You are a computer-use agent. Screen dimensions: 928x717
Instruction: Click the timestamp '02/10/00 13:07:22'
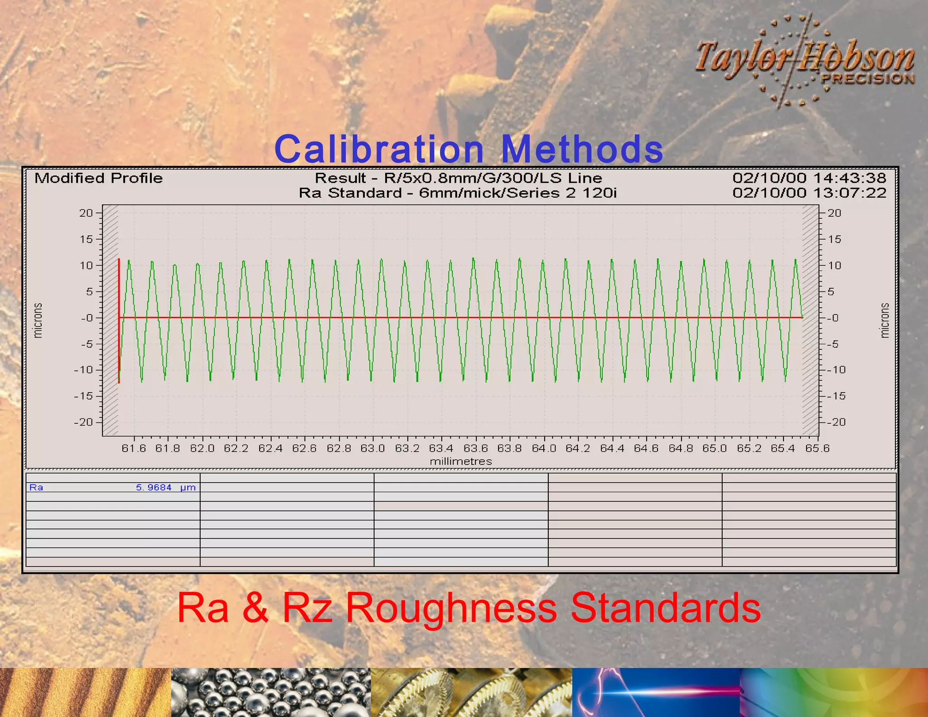click(x=809, y=193)
